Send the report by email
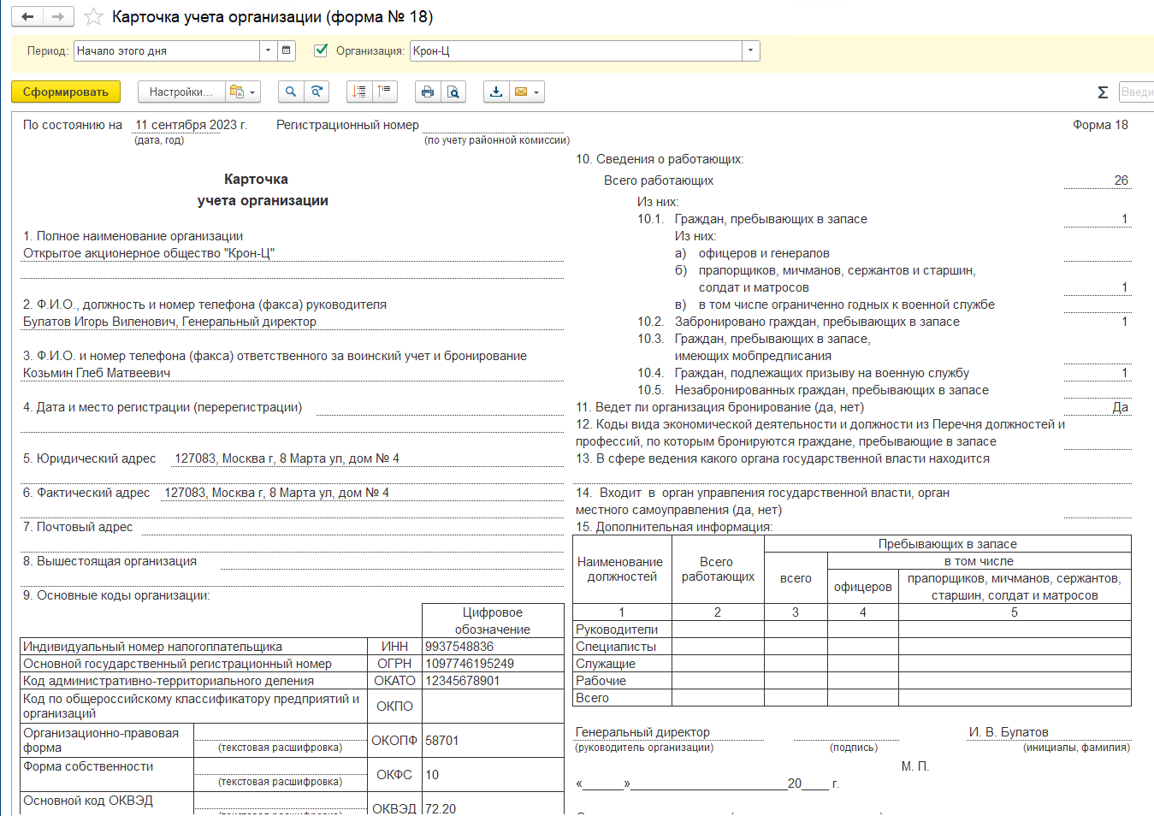 520,92
